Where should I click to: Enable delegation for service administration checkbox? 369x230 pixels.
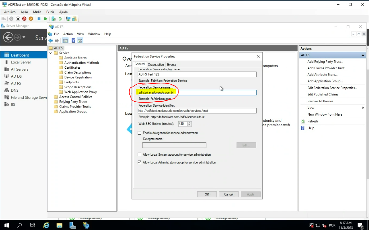[x=139, y=133]
